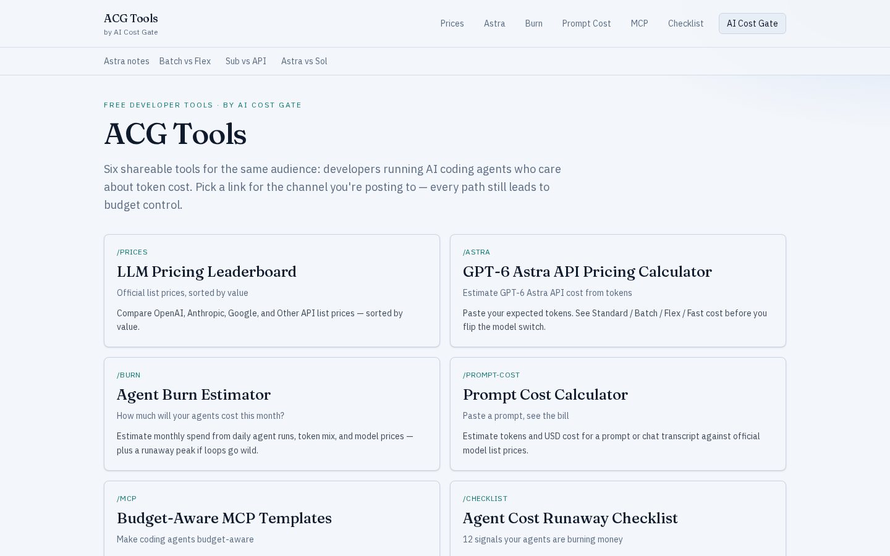Click the /MCP card label
The image size is (890, 556).
tap(127, 499)
